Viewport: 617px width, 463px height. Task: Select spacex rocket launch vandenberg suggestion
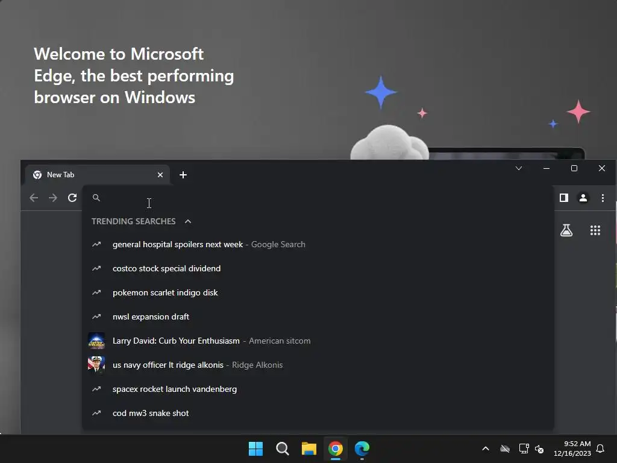(x=318, y=389)
